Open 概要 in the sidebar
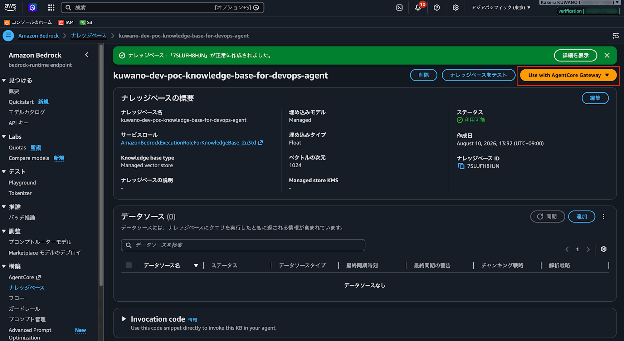The image size is (624, 341). point(14,91)
